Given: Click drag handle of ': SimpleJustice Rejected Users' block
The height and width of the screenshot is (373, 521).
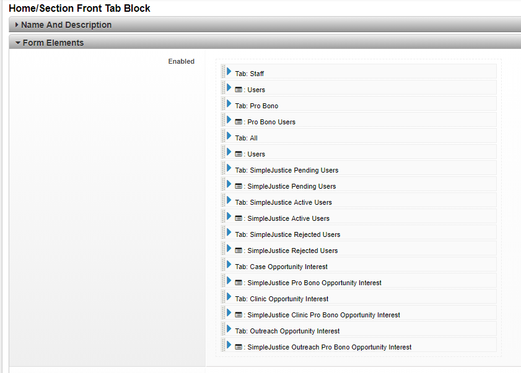Looking at the screenshot, I should point(223,248).
